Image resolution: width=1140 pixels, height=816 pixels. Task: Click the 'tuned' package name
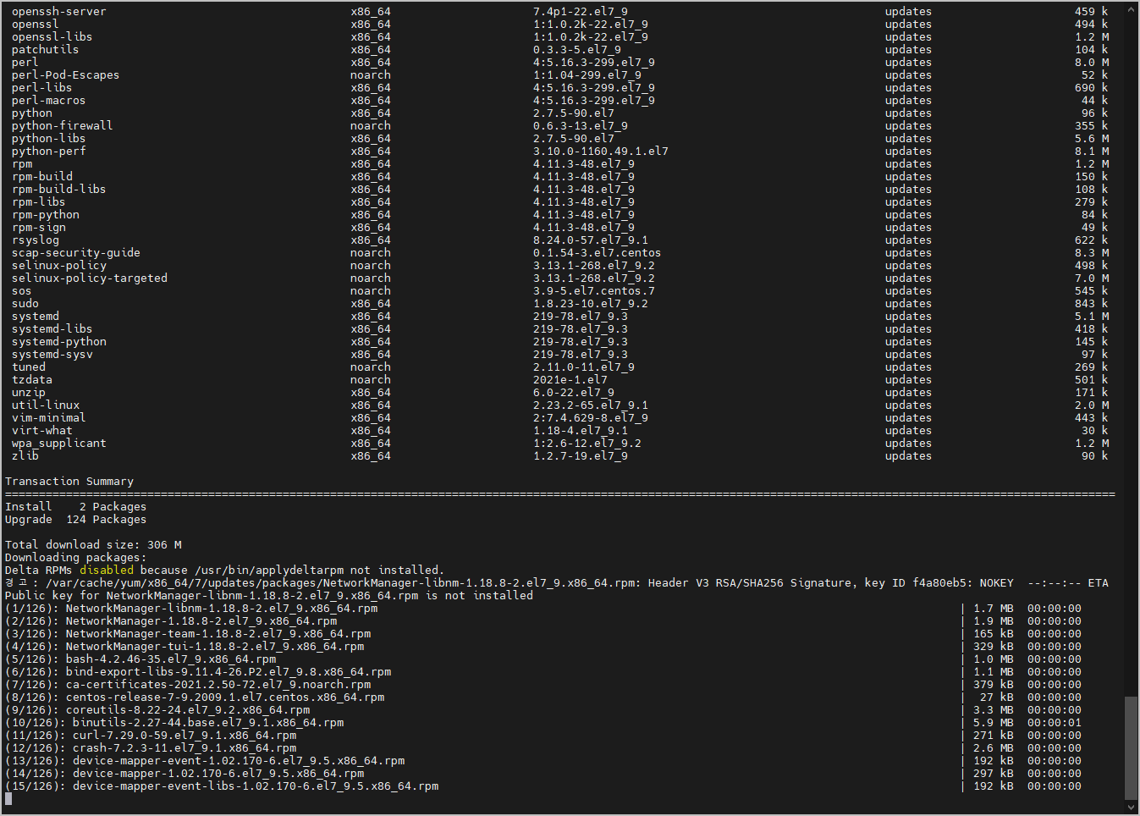point(29,367)
